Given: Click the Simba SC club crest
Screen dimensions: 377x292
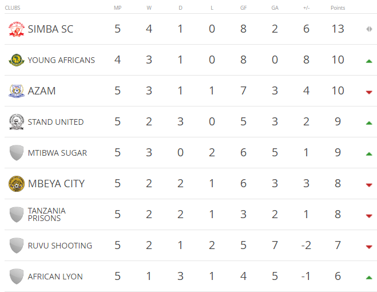Looking at the screenshot, I should [x=17, y=29].
